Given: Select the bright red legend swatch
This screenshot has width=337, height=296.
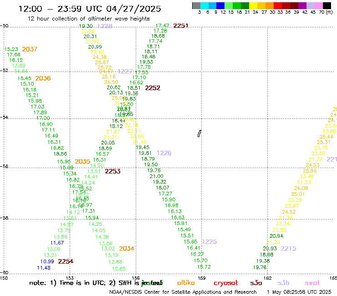Looking at the screenshot, I should 278,5.
